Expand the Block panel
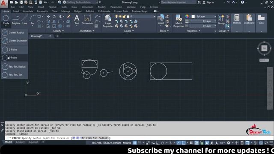The width and height of the screenshot is (274, 154). (164, 31)
